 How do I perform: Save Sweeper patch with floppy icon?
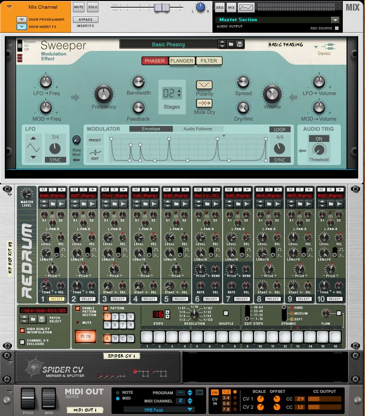[239, 44]
